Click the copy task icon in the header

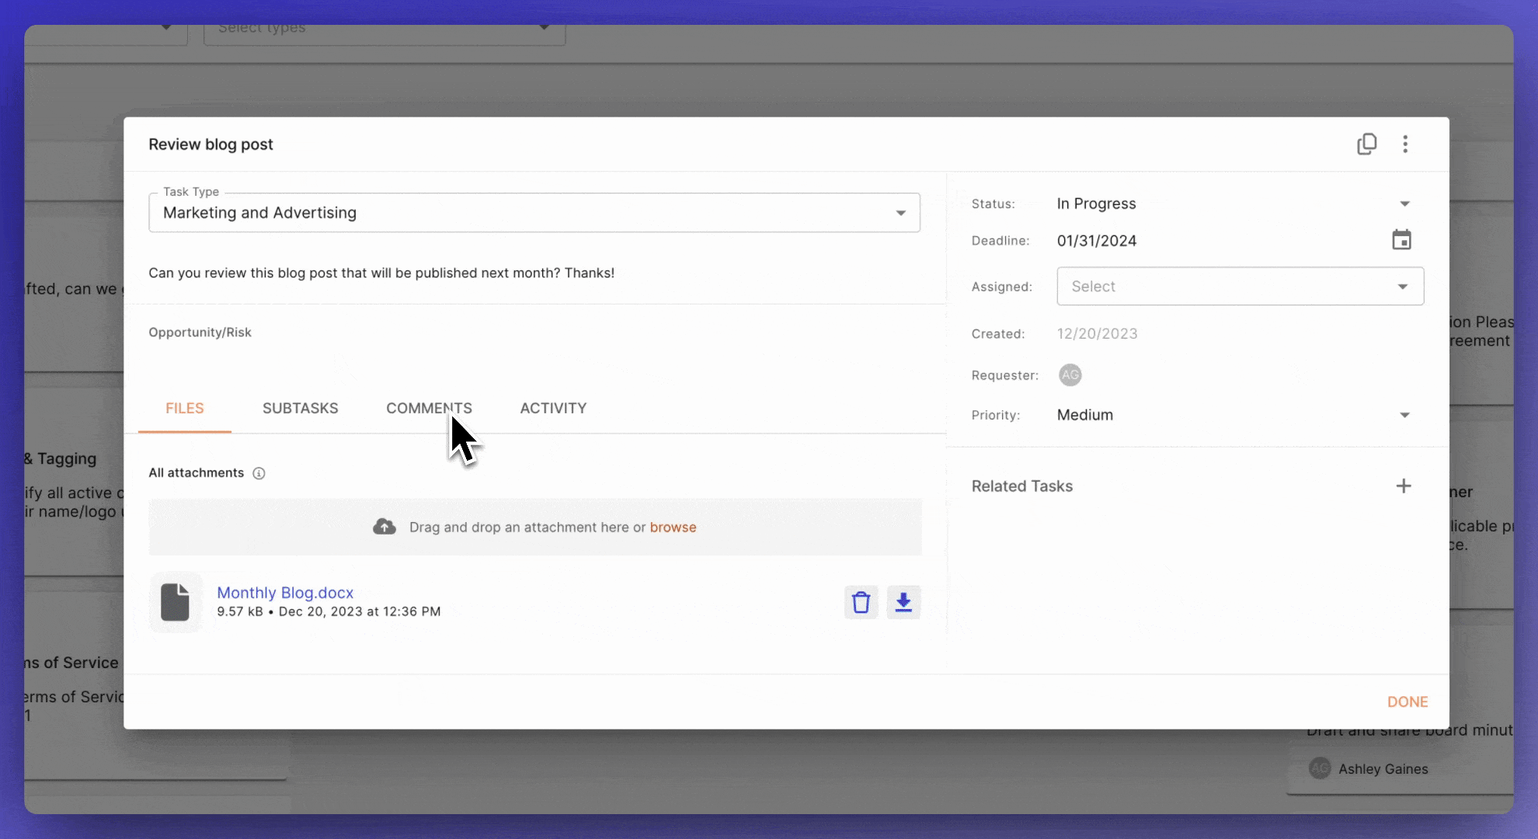point(1366,144)
